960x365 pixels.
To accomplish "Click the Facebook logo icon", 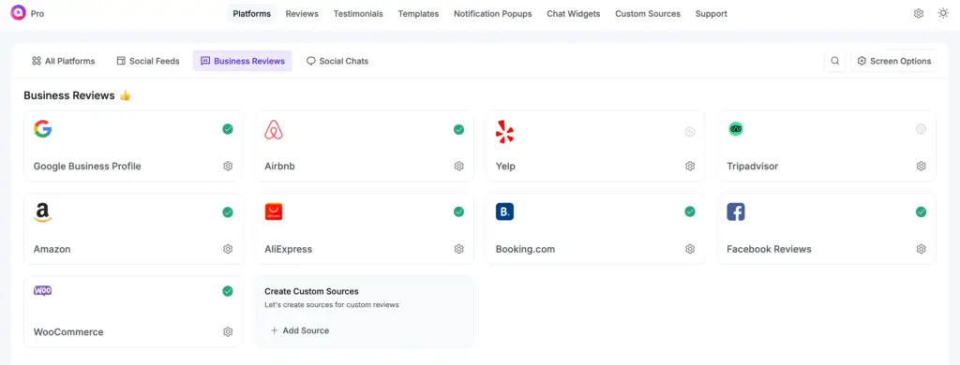I will (736, 212).
